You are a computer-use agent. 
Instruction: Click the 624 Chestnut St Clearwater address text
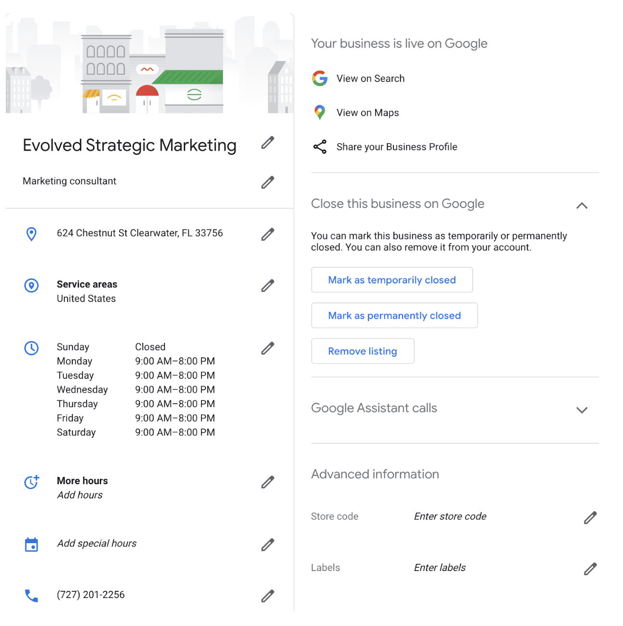pyautogui.click(x=140, y=233)
